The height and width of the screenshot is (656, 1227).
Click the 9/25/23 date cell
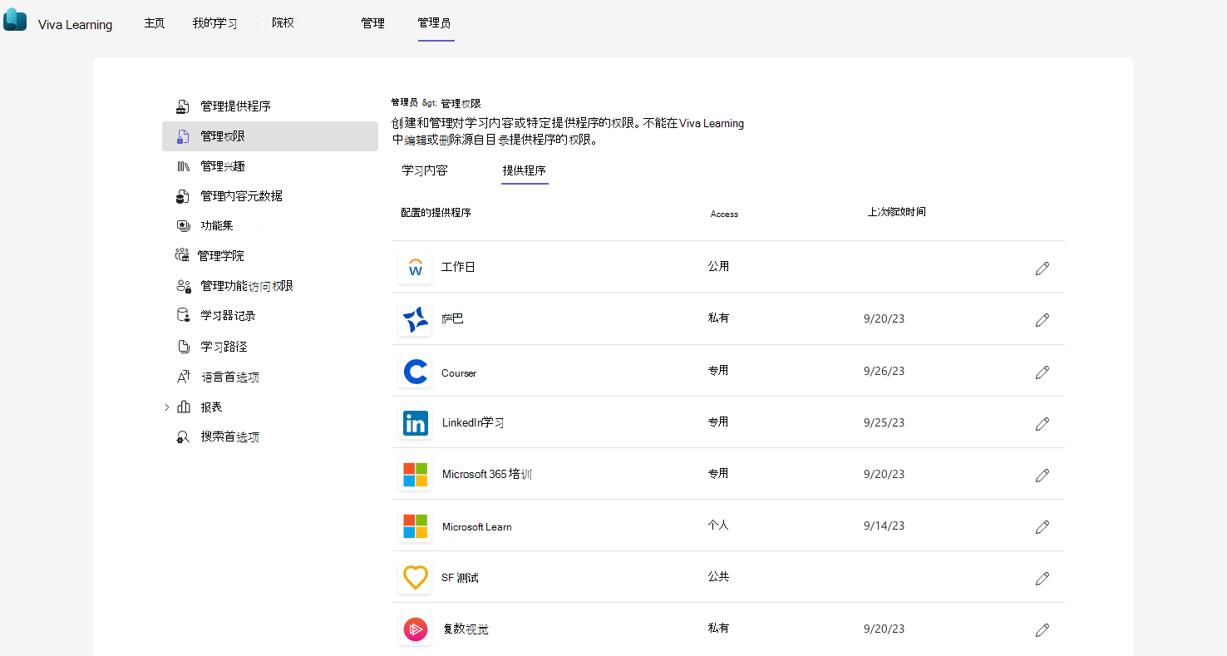[x=885, y=422]
